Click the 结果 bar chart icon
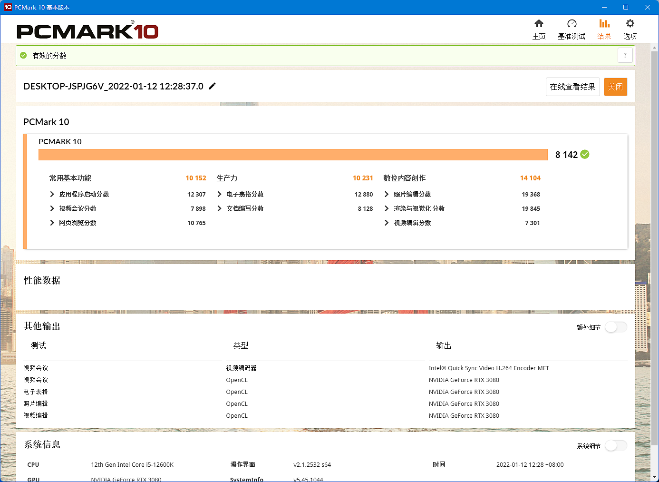The width and height of the screenshot is (659, 482). point(604,23)
